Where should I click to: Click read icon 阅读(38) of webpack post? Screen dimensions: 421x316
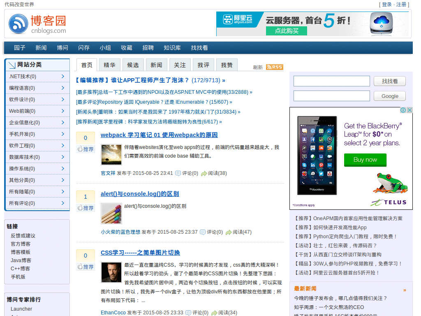click(204, 174)
